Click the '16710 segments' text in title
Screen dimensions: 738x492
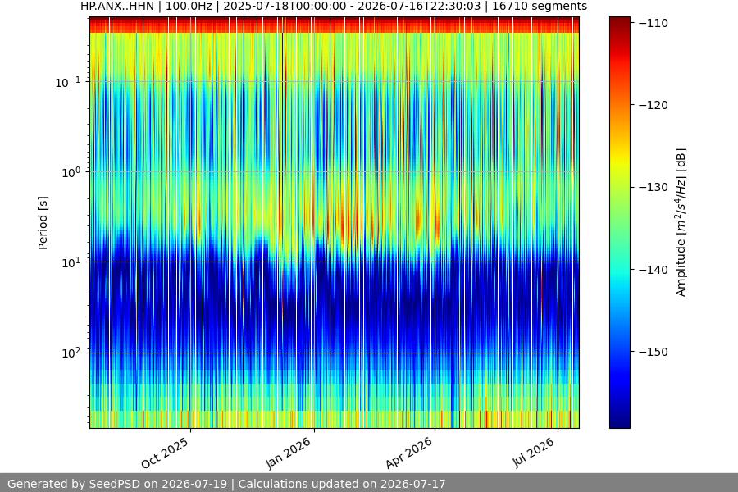[x=540, y=6]
